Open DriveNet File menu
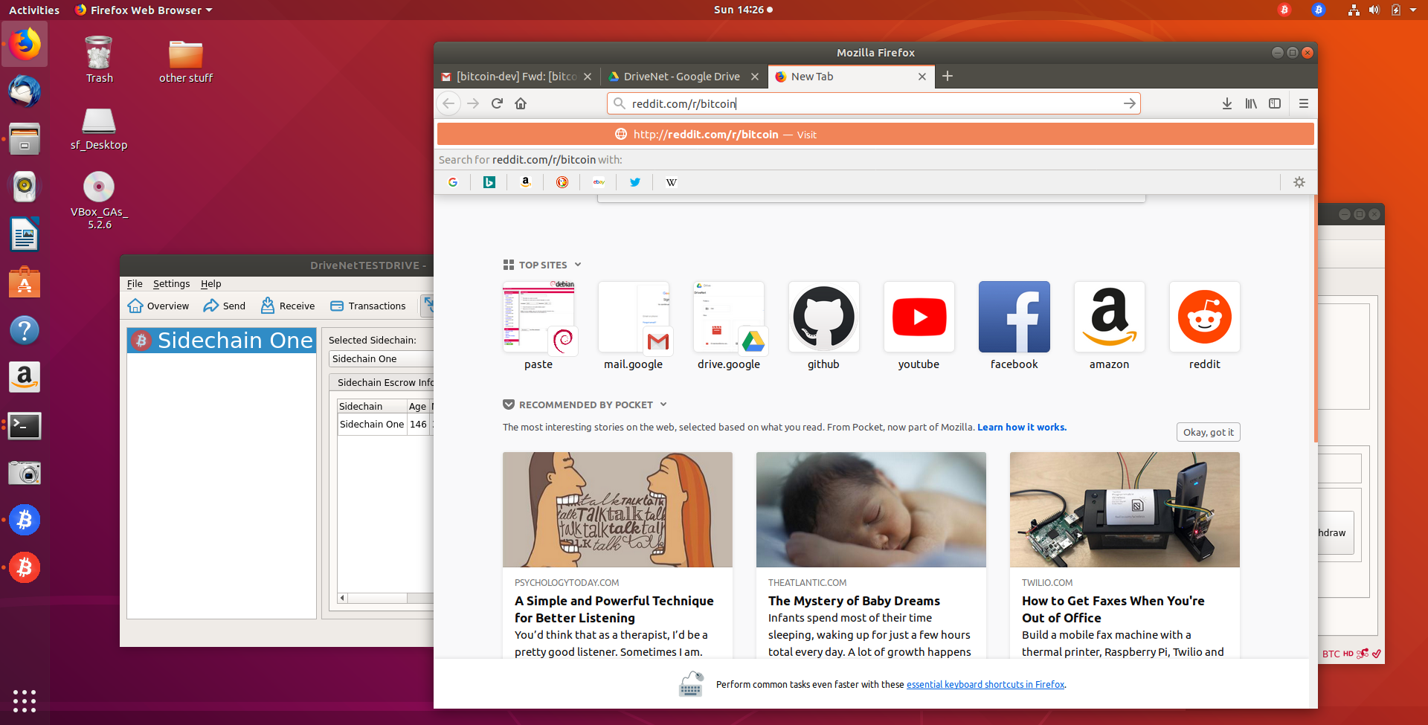Screen dimensions: 1428x725 [x=135, y=283]
